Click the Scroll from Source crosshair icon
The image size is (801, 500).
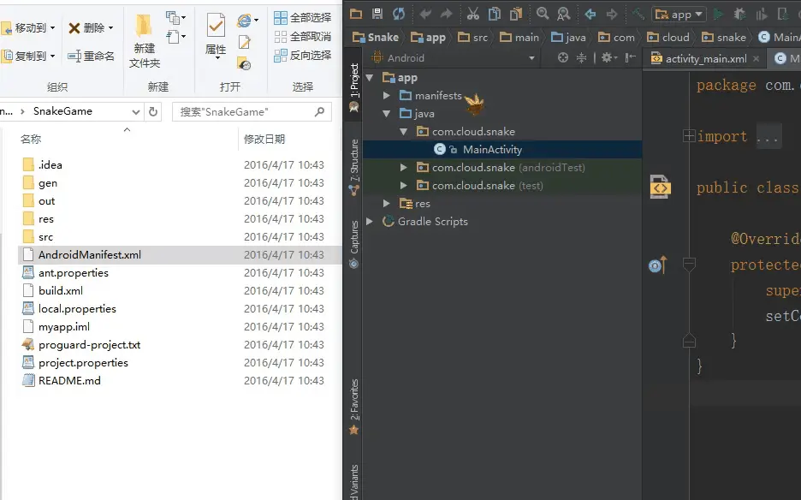563,57
